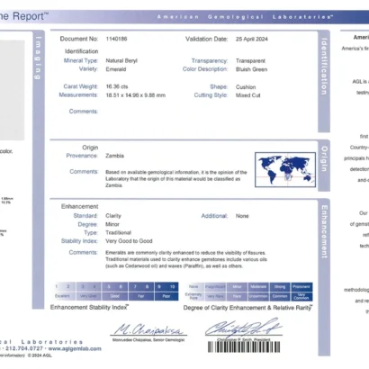
Task: Click the Christopher P. Smith handwritten signature
Action: tap(244, 328)
